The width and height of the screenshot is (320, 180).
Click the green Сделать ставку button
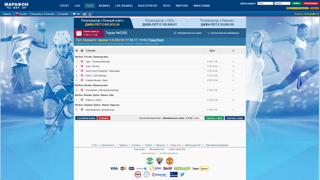coord(214,118)
